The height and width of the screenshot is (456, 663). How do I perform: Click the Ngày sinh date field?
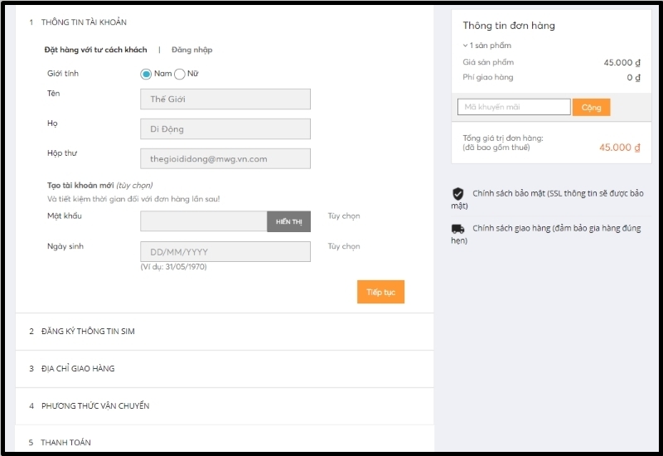[225, 252]
